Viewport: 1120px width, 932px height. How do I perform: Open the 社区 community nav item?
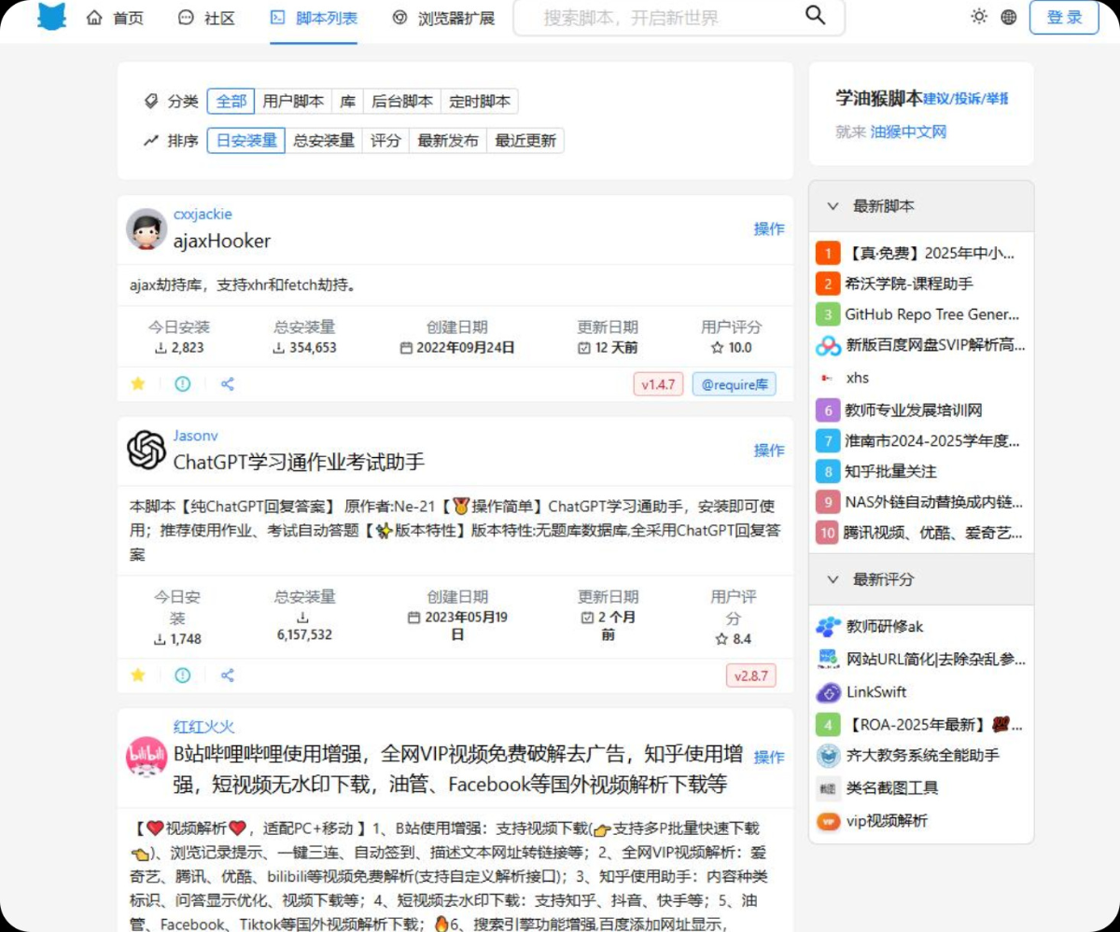pos(206,18)
